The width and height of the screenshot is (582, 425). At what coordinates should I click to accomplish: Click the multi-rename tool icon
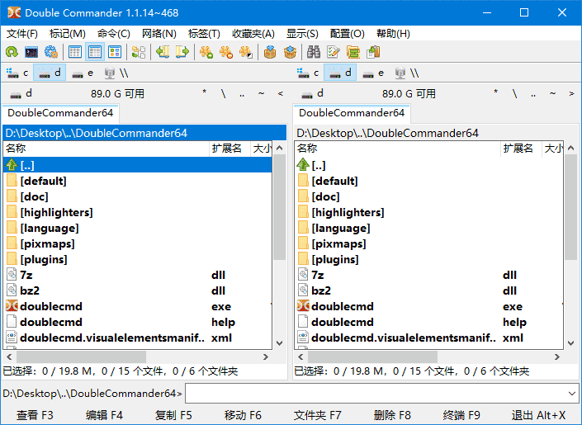coord(334,52)
